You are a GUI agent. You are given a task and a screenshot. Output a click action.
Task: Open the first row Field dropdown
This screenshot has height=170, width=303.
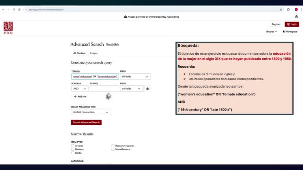tap(135, 76)
